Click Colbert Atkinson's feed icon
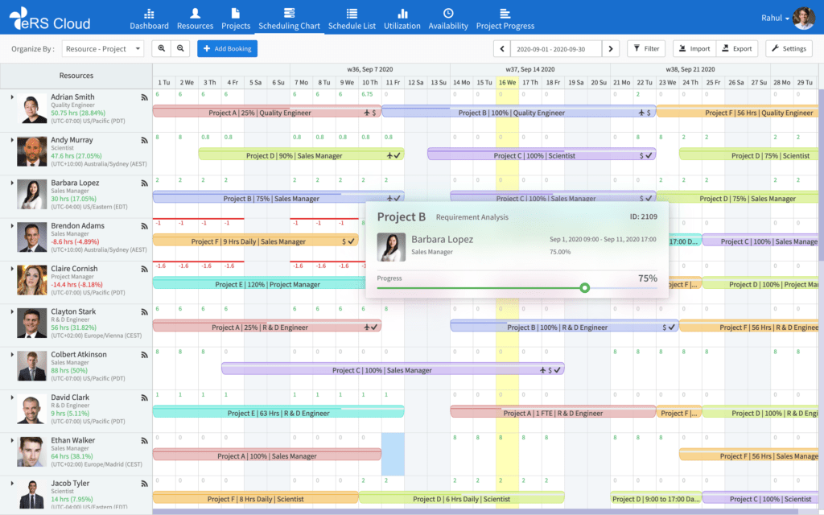Viewport: 824px width, 515px height. 144,355
